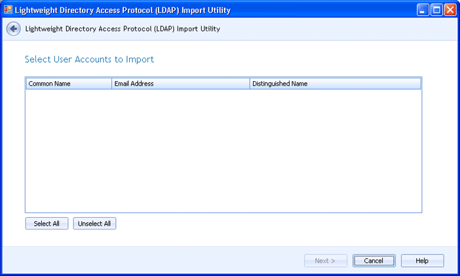Image resolution: width=460 pixels, height=276 pixels.
Task: Maximize the LDAP Import Utility window
Action: 436,10
